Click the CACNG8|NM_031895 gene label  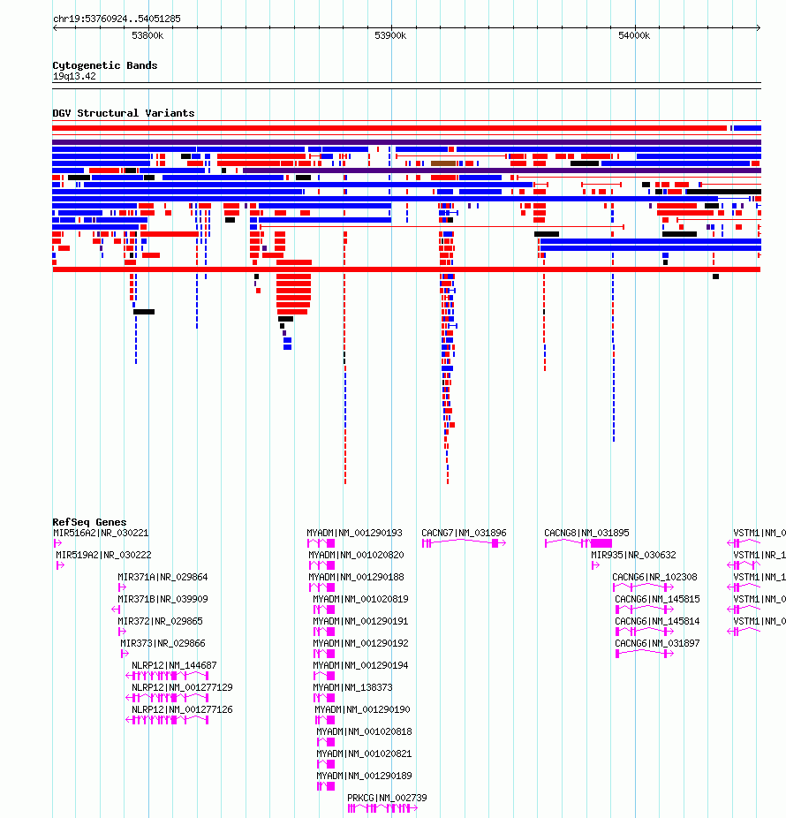[x=586, y=533]
